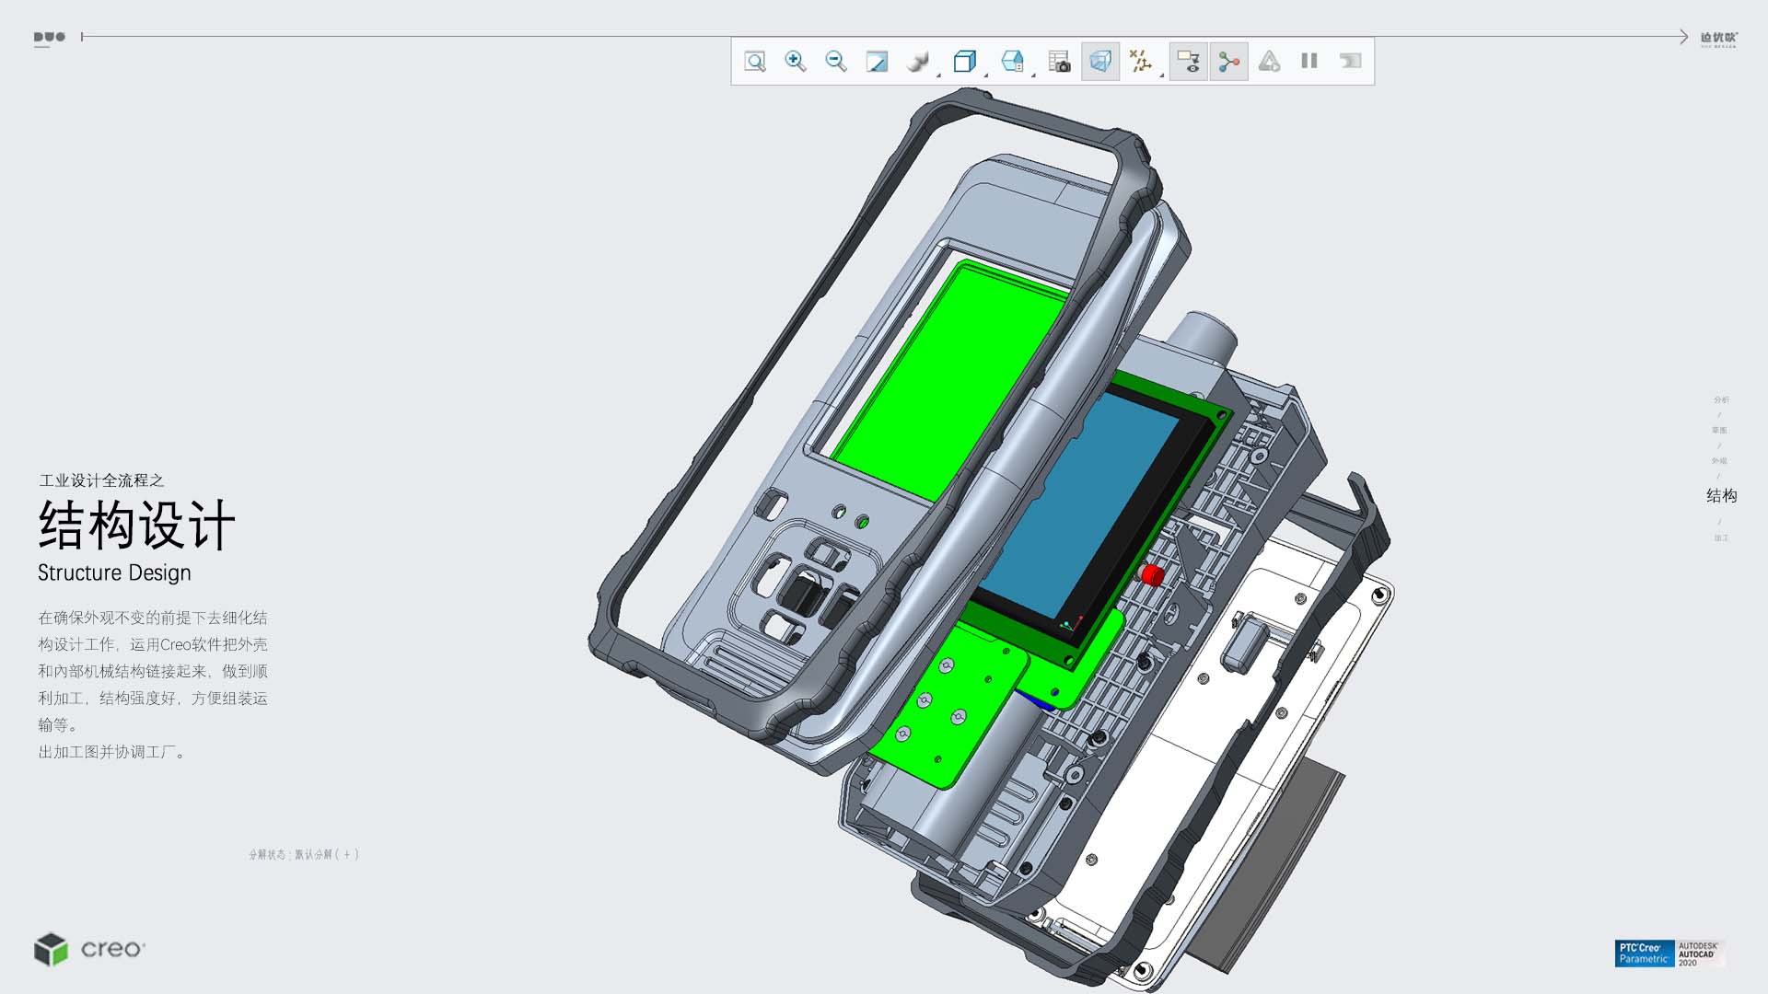
Task: Toggle the Perspective View button
Action: 1100,62
